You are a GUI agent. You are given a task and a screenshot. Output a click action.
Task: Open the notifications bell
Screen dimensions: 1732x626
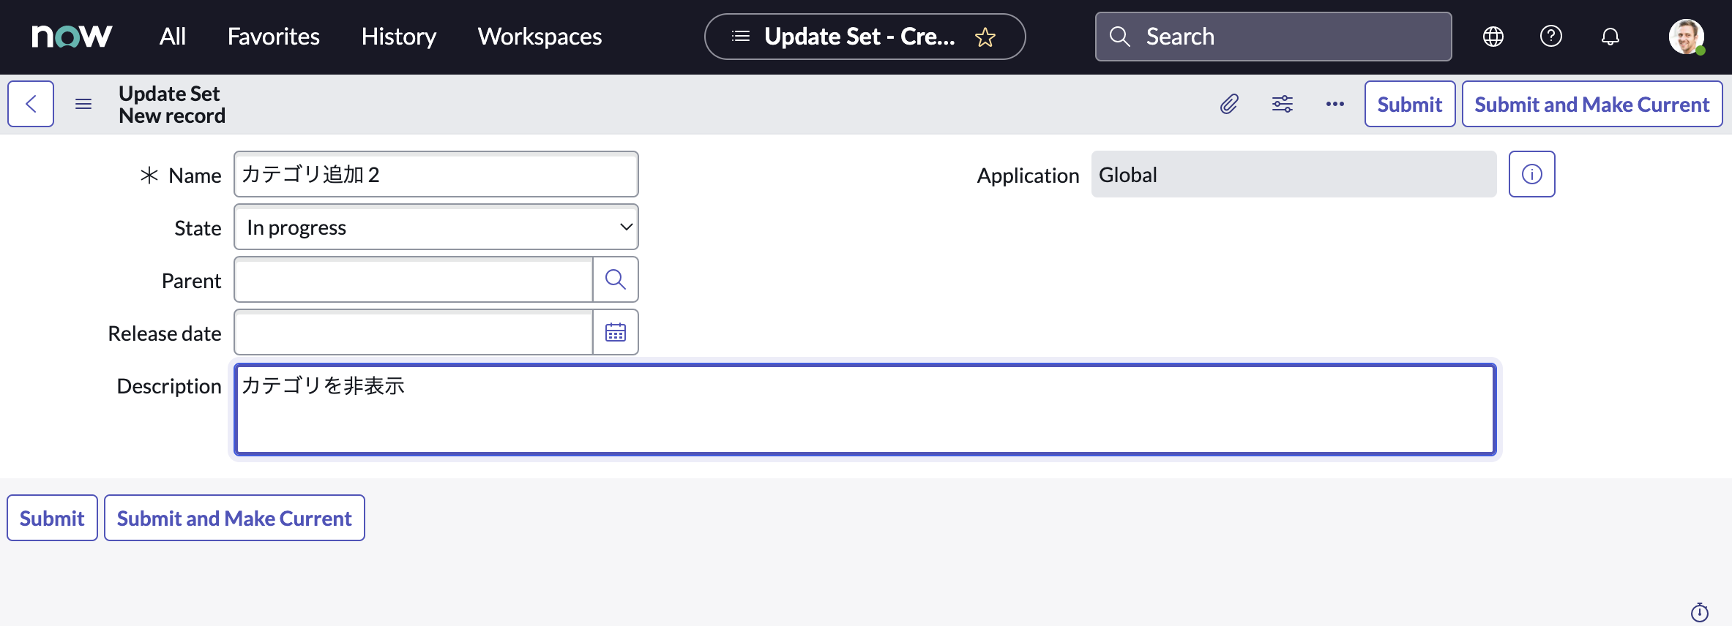(x=1610, y=36)
